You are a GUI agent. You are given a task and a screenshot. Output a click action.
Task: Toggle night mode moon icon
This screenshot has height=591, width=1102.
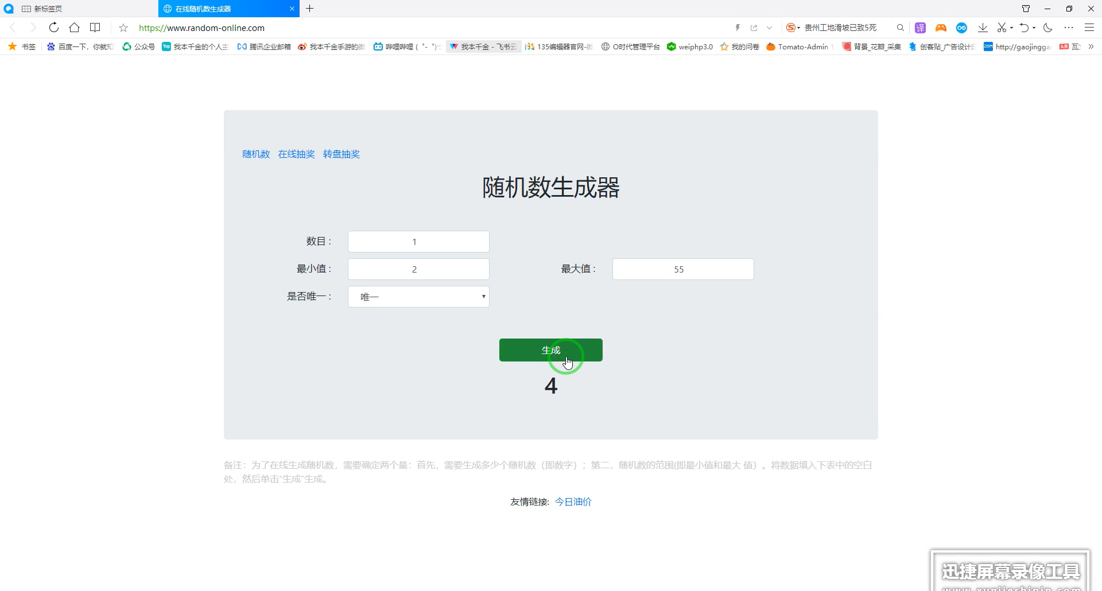(x=1048, y=28)
